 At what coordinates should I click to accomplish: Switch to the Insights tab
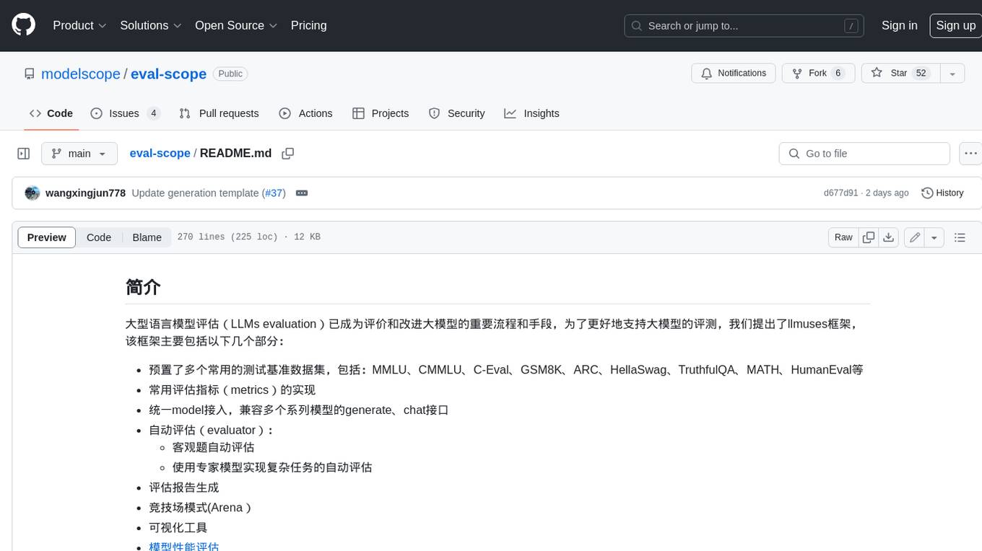[x=531, y=113]
